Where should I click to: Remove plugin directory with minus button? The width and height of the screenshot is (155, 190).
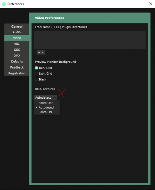[43, 52]
